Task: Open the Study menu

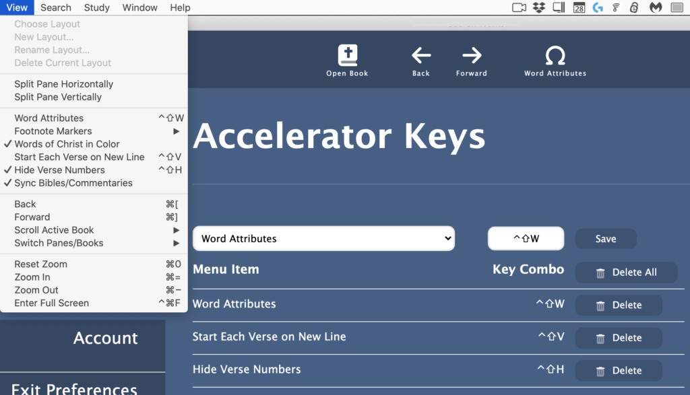Action: click(97, 7)
